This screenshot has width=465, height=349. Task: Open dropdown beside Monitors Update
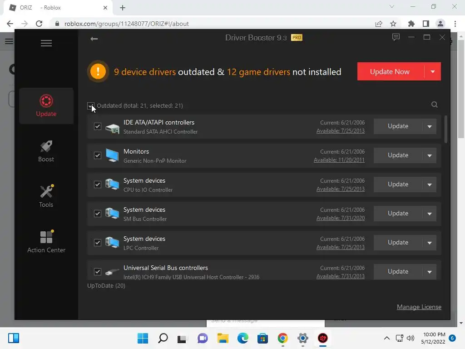tap(430, 155)
